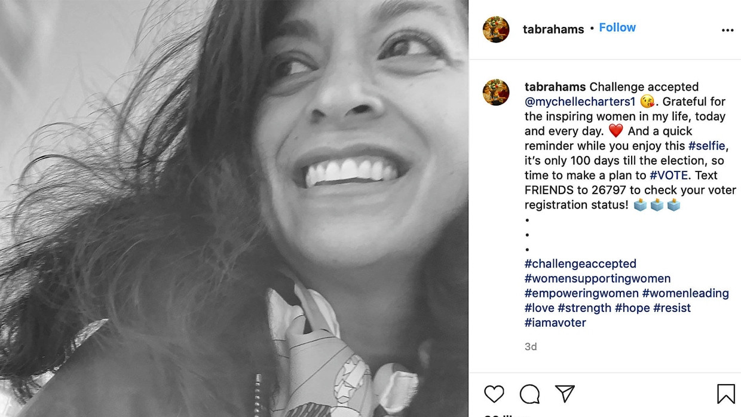741x417 pixels.
Task: Open tabrahams username in caption
Action: (555, 87)
